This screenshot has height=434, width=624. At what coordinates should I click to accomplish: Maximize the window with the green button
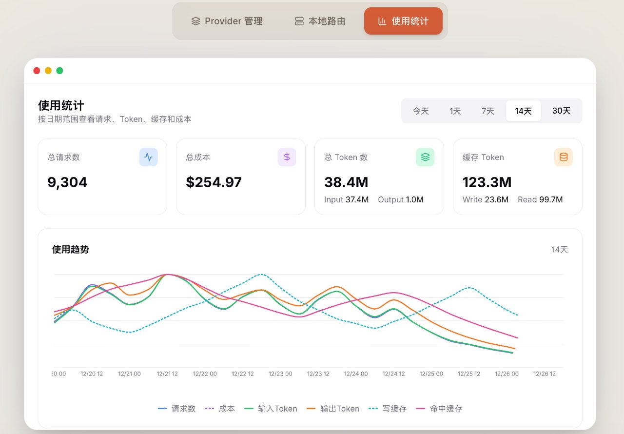[59, 71]
